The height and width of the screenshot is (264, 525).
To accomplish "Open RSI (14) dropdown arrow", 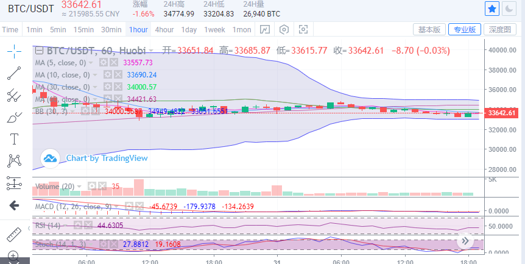I will coord(66,226).
